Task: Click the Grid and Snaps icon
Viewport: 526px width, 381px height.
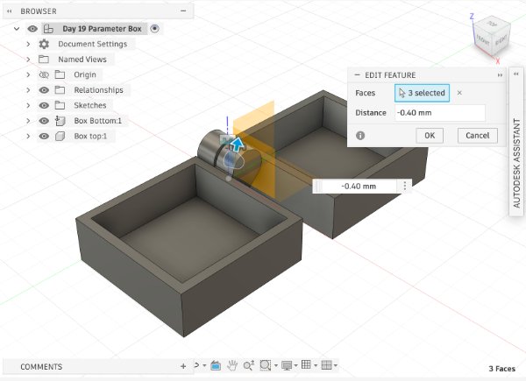Action: click(x=306, y=364)
